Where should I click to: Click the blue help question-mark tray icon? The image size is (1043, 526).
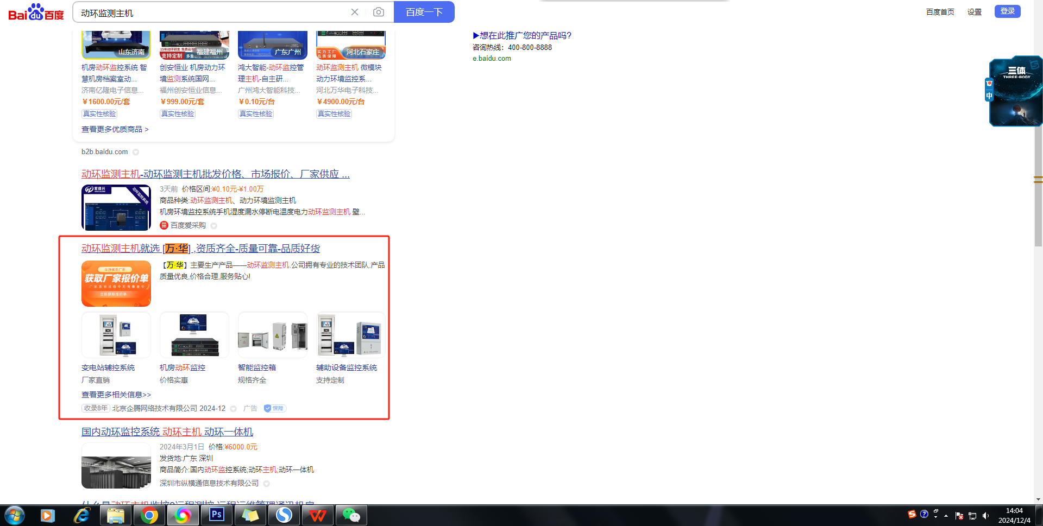coord(924,514)
